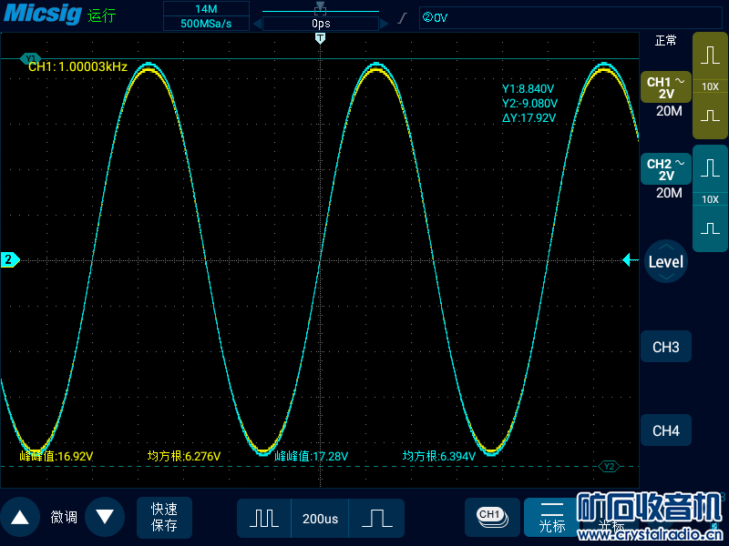Image resolution: width=729 pixels, height=546 pixels.
Task: Tap the trigger level arrow indicator
Action: pos(630,260)
